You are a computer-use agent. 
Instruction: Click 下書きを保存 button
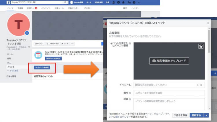pyautogui.click(x=180, y=115)
